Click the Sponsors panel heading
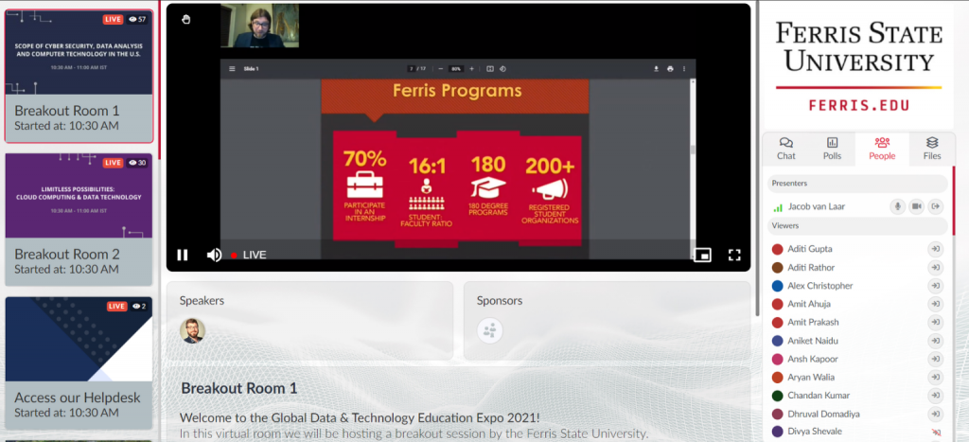 tap(500, 301)
